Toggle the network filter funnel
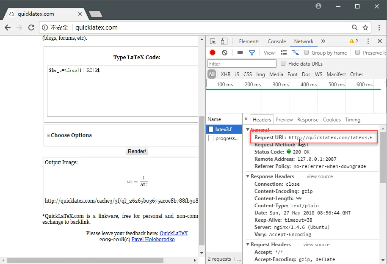387x264 pixels. tap(252, 53)
